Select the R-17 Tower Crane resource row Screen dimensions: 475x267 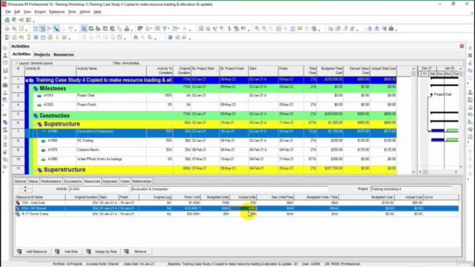pyautogui.click(x=237, y=214)
